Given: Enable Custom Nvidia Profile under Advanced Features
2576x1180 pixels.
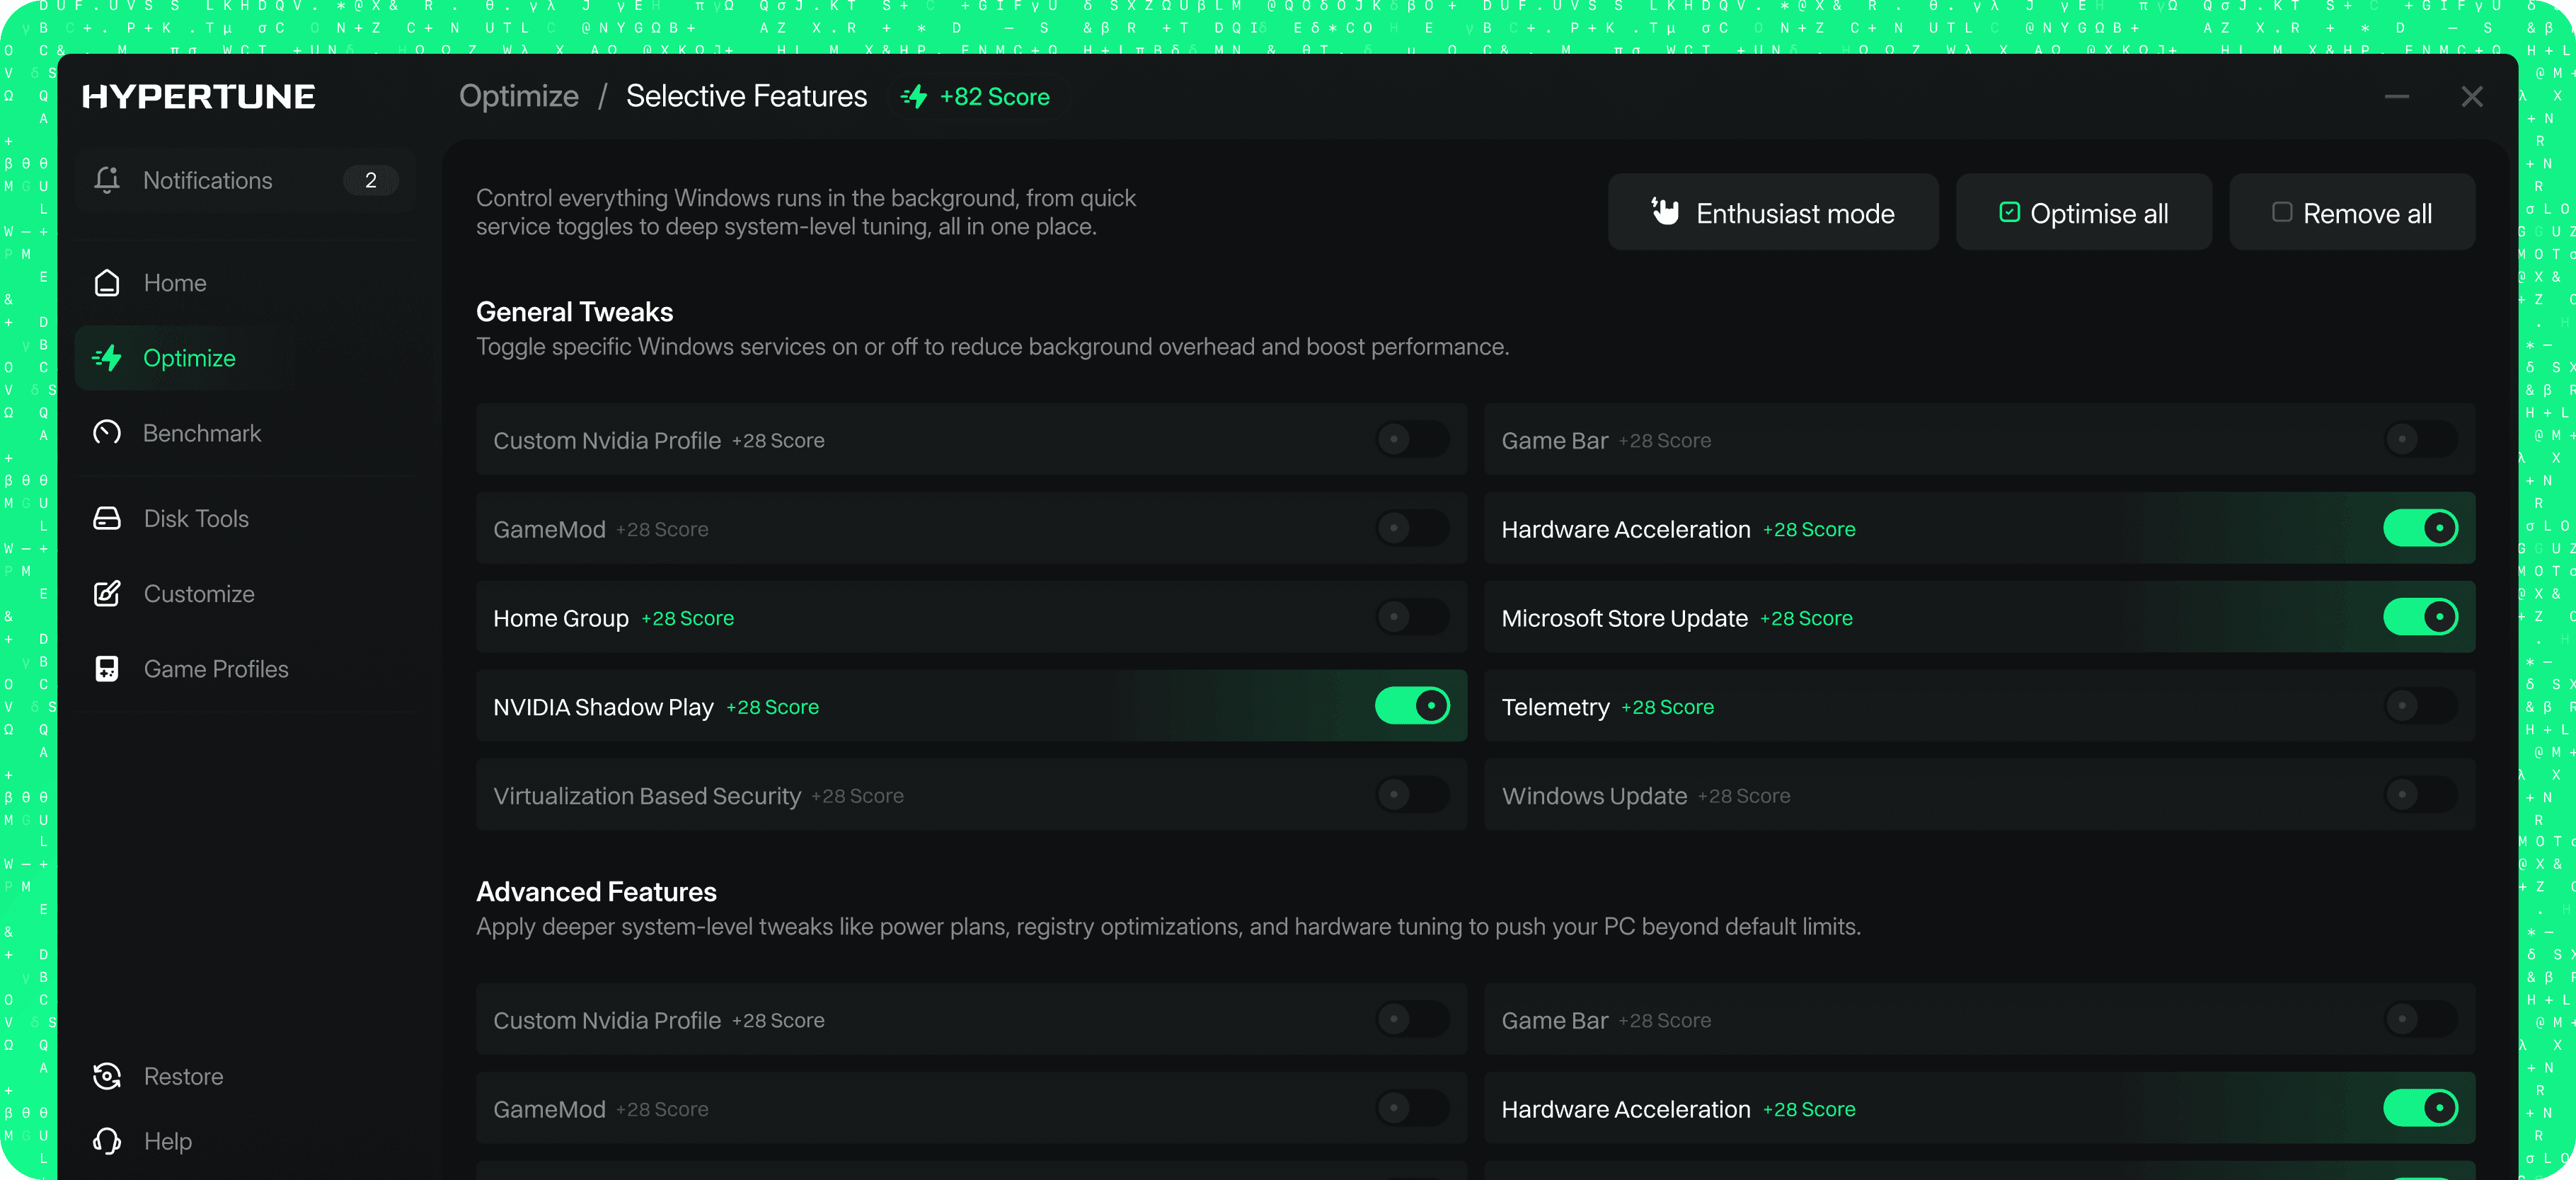Looking at the screenshot, I should click(1412, 1019).
